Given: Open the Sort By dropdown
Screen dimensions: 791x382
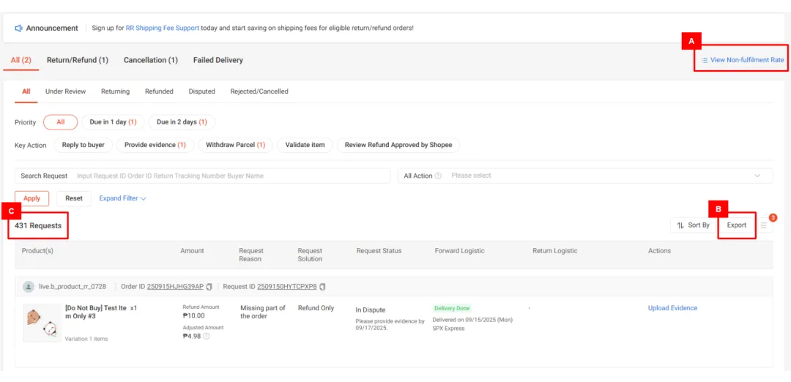Looking at the screenshot, I should click(x=693, y=225).
